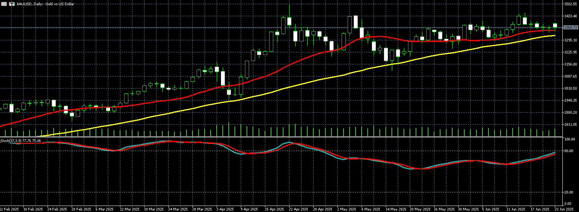Click the 100.00 stochastic scale label

point(570,139)
